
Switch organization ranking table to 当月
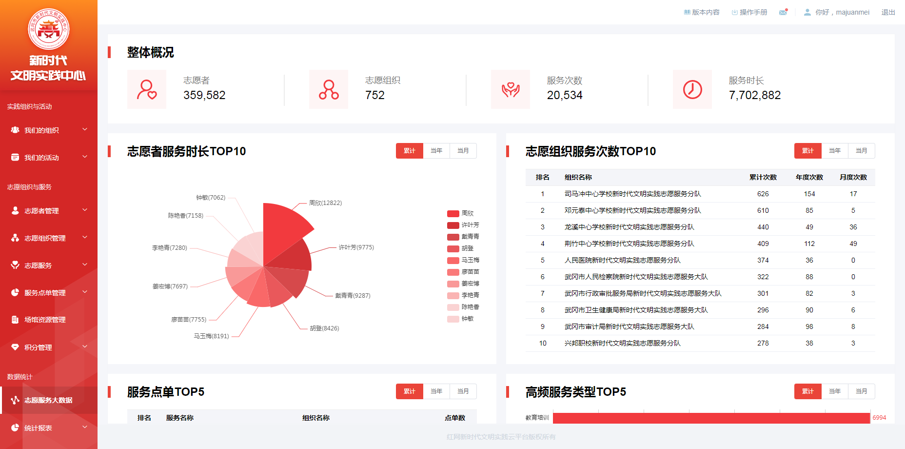click(861, 151)
